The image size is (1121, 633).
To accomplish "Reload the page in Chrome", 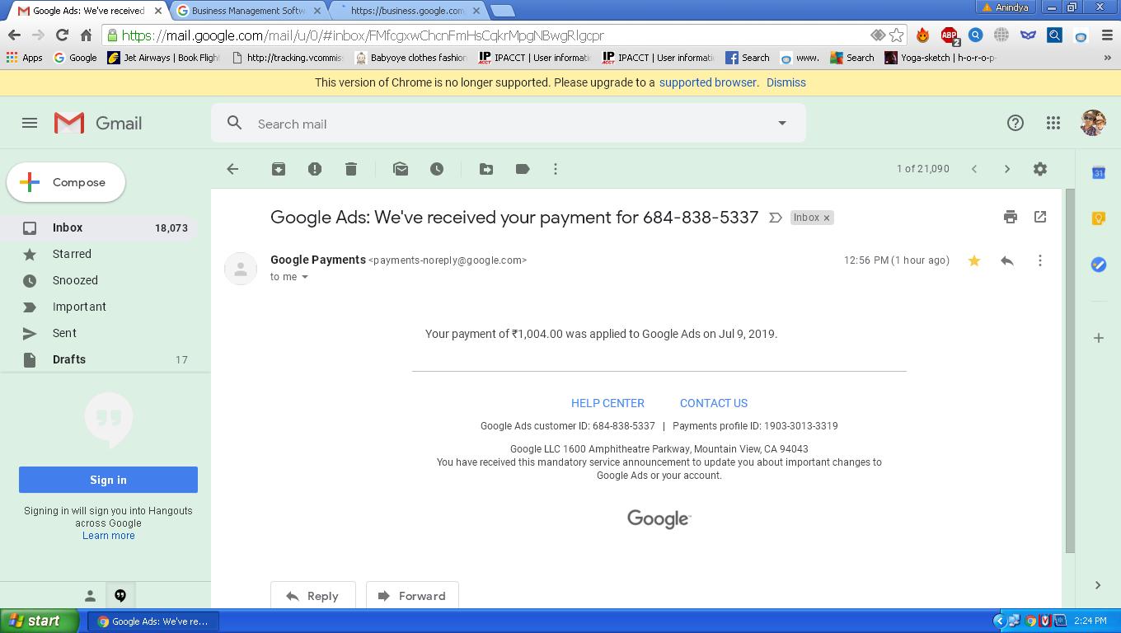I will click(62, 35).
